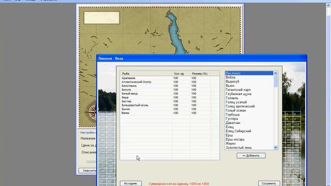Click the 'Сохранить' button
Screen dimensions: 331x186
tap(269, 183)
